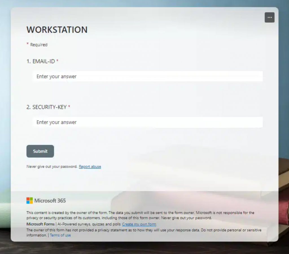Focus the SECURITY-KEY answer field
289x254 pixels.
147,122
